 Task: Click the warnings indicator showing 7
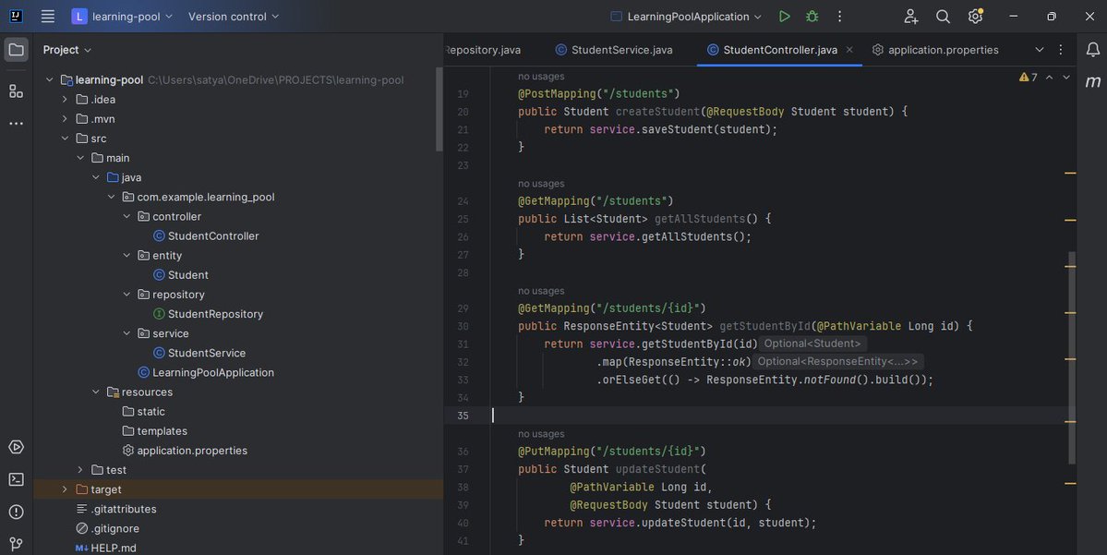(x=1028, y=77)
